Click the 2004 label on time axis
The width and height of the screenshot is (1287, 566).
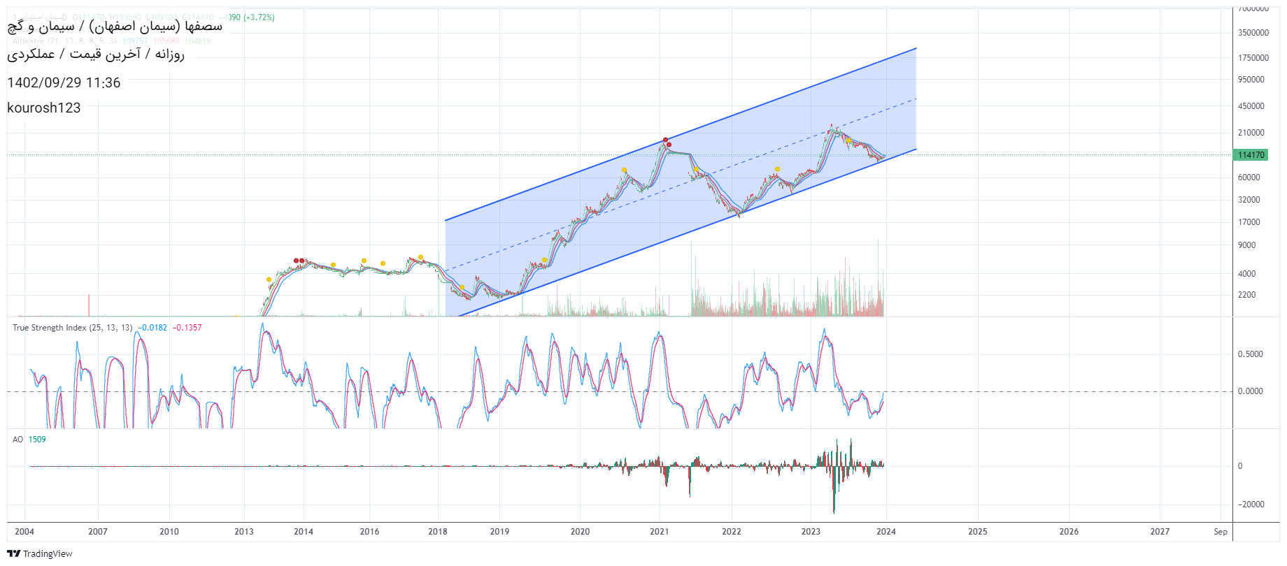24,532
